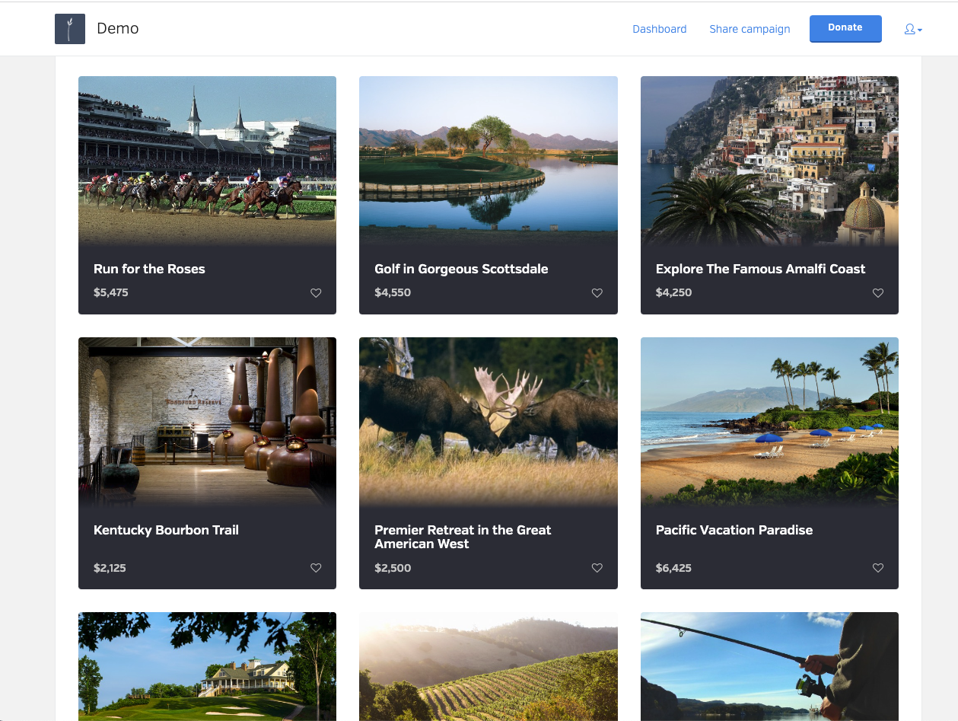Open the Share campaign link
Screen dimensions: 958x721
pos(750,29)
